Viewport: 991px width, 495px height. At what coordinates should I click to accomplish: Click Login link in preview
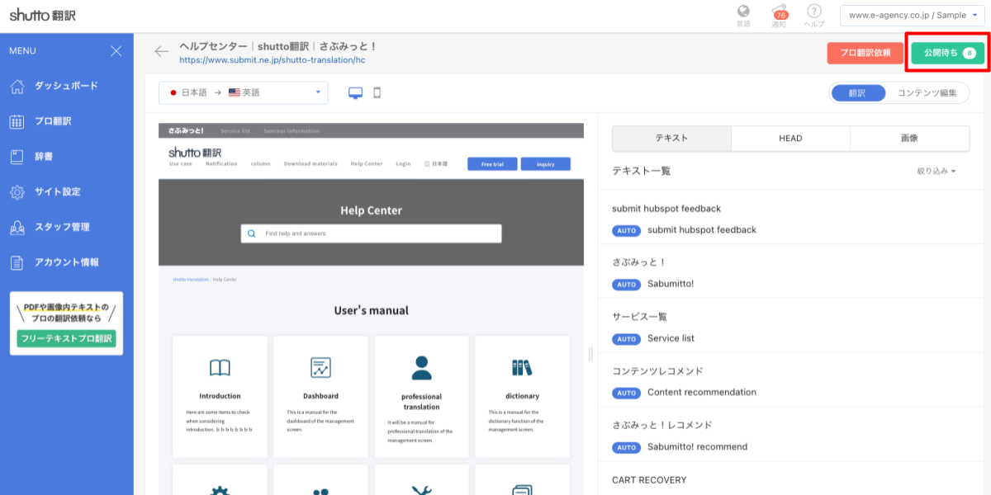click(x=403, y=163)
